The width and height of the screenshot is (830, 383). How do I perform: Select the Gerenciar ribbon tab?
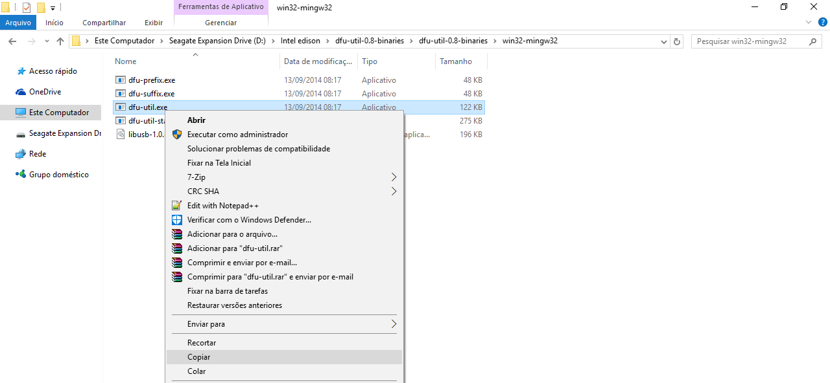click(x=220, y=23)
